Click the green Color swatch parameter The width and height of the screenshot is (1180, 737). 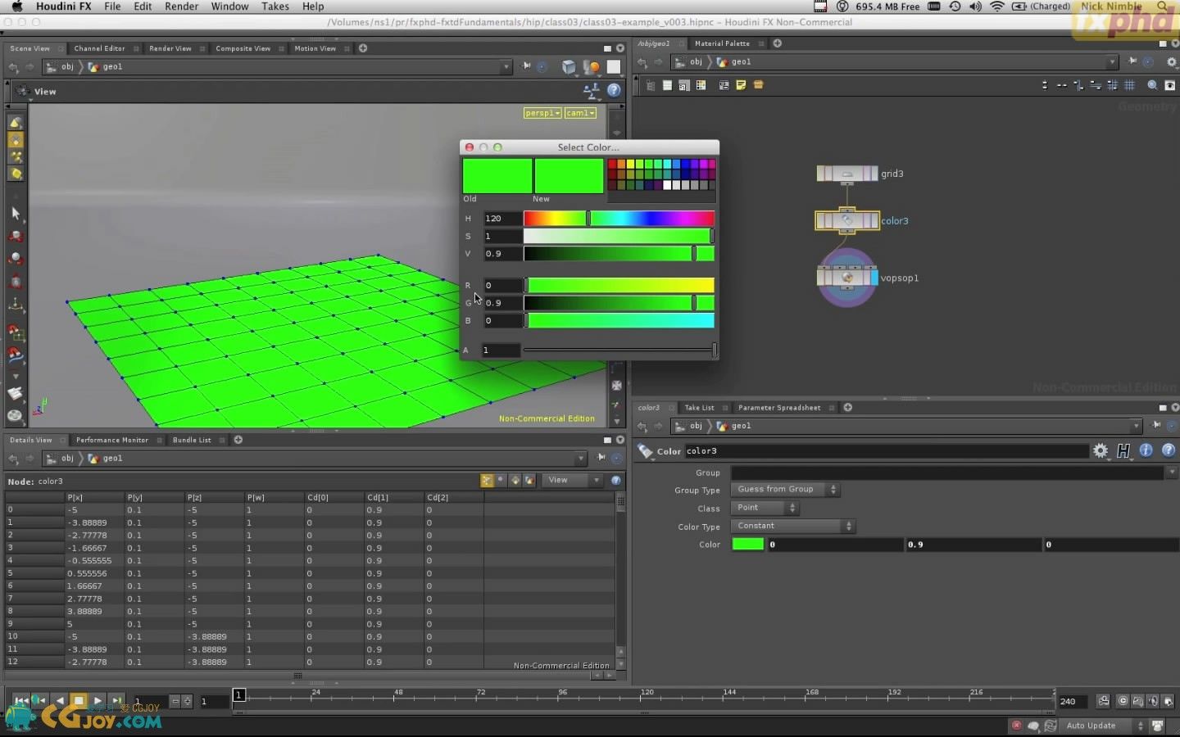pos(747,544)
